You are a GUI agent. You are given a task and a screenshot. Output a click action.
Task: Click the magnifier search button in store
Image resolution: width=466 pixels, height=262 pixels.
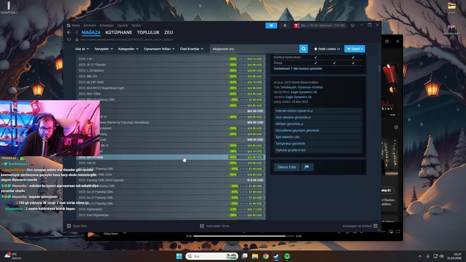click(304, 49)
